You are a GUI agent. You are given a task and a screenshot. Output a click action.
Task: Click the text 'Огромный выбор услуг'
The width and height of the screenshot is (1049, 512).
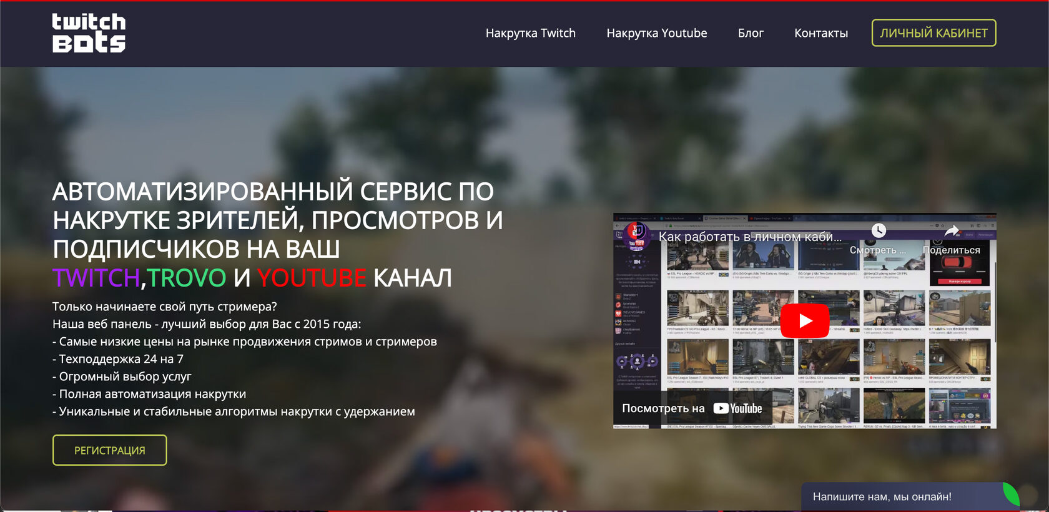[126, 377]
